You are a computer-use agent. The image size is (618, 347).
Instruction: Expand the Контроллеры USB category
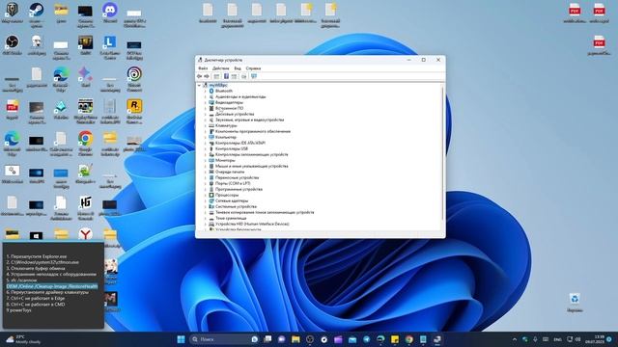206,148
